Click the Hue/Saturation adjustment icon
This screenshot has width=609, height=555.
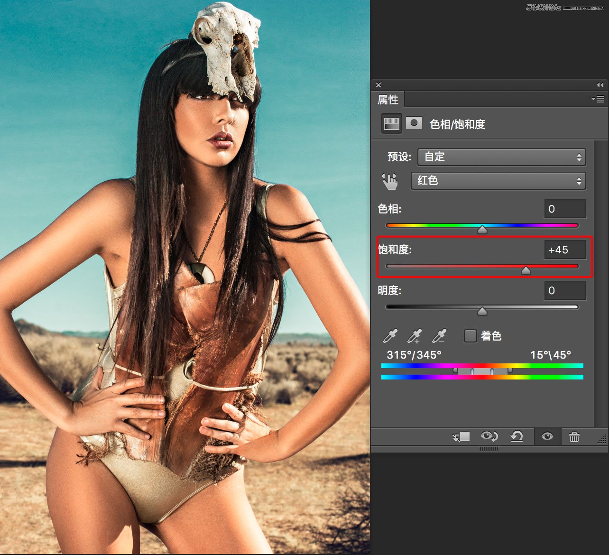[392, 124]
